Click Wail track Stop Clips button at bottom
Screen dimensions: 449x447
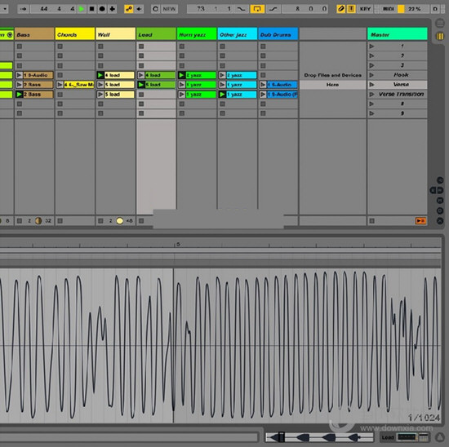(100, 220)
